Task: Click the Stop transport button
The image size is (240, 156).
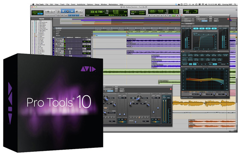Action: [x=170, y=15]
